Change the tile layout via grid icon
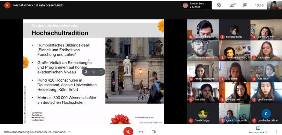Viewport: 282px width, 135px height. pos(219,5)
